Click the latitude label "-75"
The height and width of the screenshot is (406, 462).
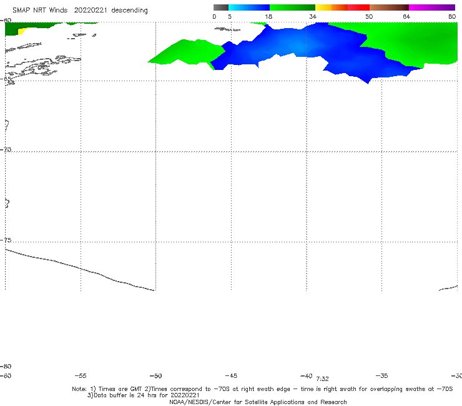tap(6, 240)
